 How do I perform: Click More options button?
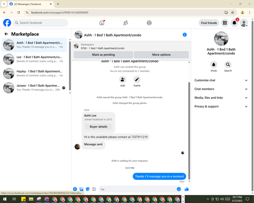point(161,55)
